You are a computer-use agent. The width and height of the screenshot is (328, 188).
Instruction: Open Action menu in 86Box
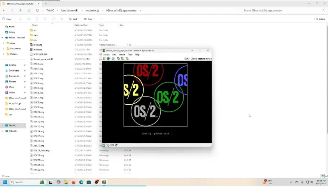coord(106,55)
